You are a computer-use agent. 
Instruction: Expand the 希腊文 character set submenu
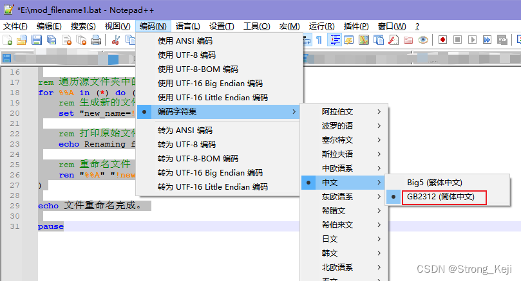tap(344, 211)
